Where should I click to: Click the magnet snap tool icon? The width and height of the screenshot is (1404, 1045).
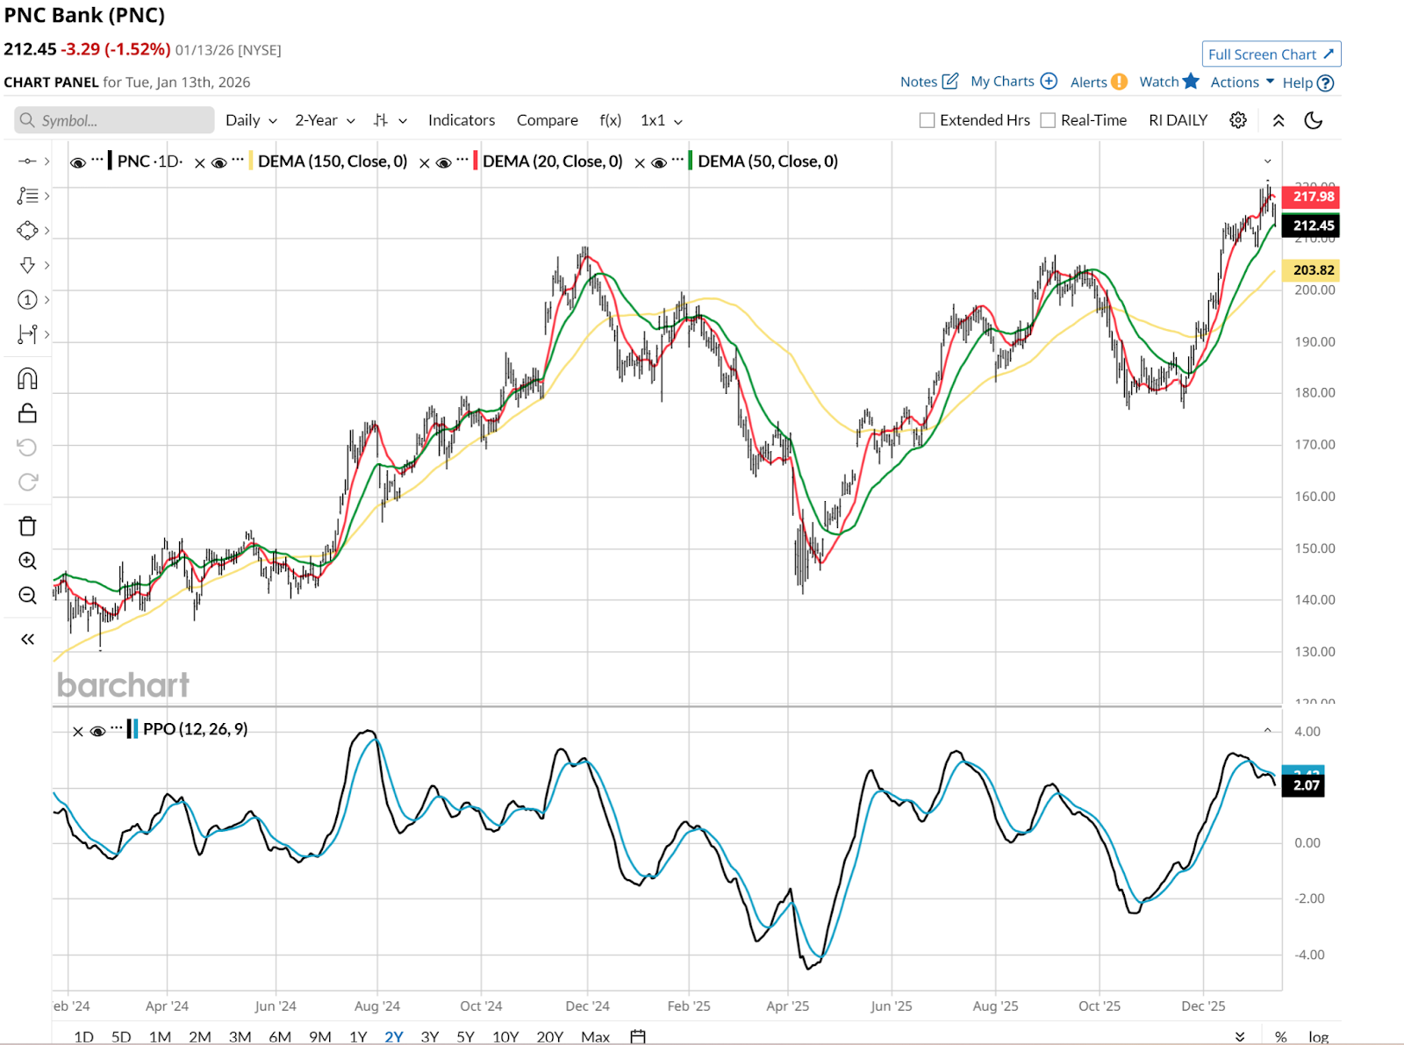[27, 378]
